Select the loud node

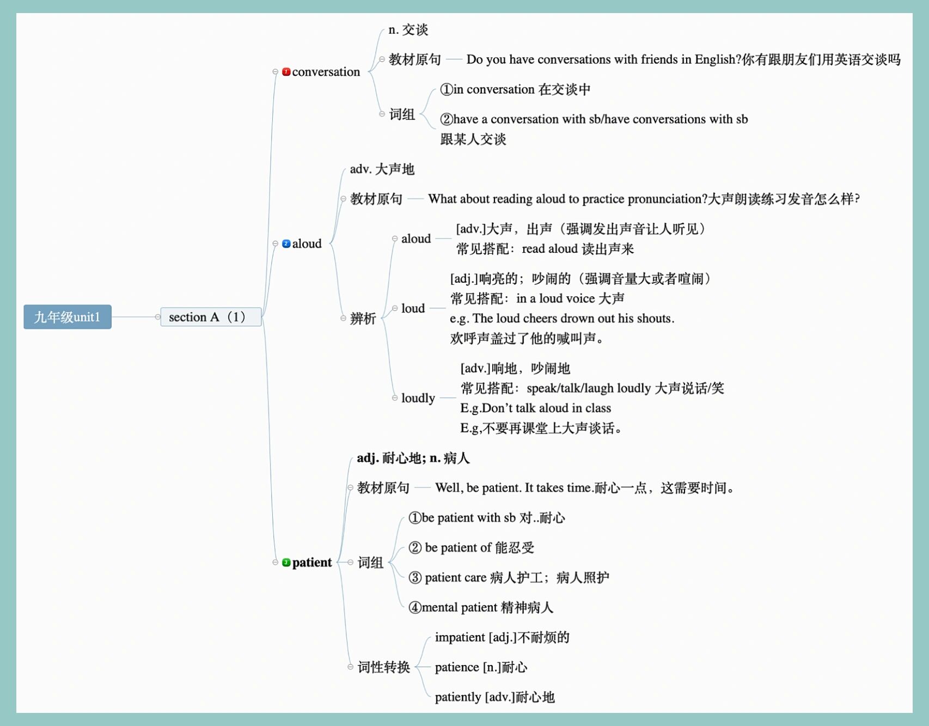point(413,308)
